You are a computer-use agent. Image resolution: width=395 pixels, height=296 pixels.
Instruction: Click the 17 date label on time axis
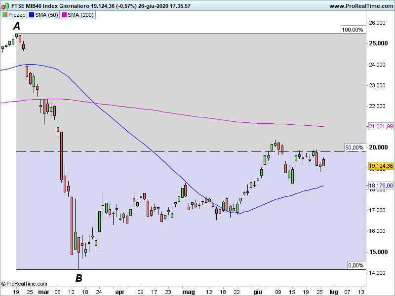pyautogui.click(x=154, y=292)
